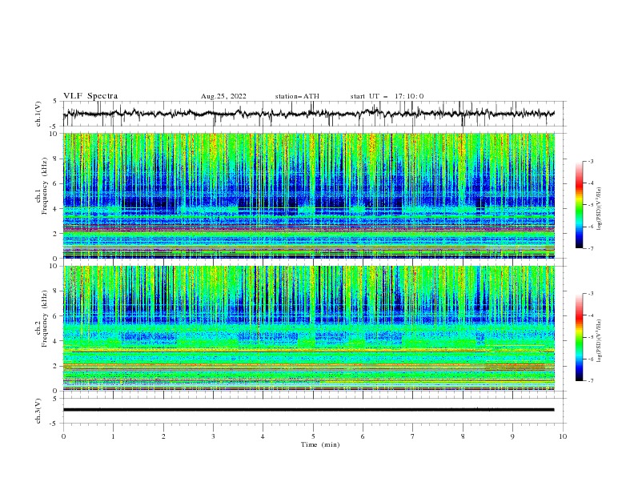Click time axis tick label "4"
This screenshot has height=490, width=634.
[263, 436]
